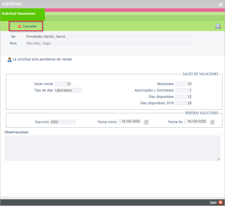The height and width of the screenshot is (206, 225).
Task: Select the Solicitud Vacaciones tab
Action: pos(22,15)
